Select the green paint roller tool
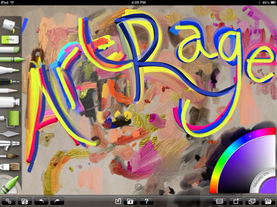Screen dimensions: 277x207 click(10, 119)
